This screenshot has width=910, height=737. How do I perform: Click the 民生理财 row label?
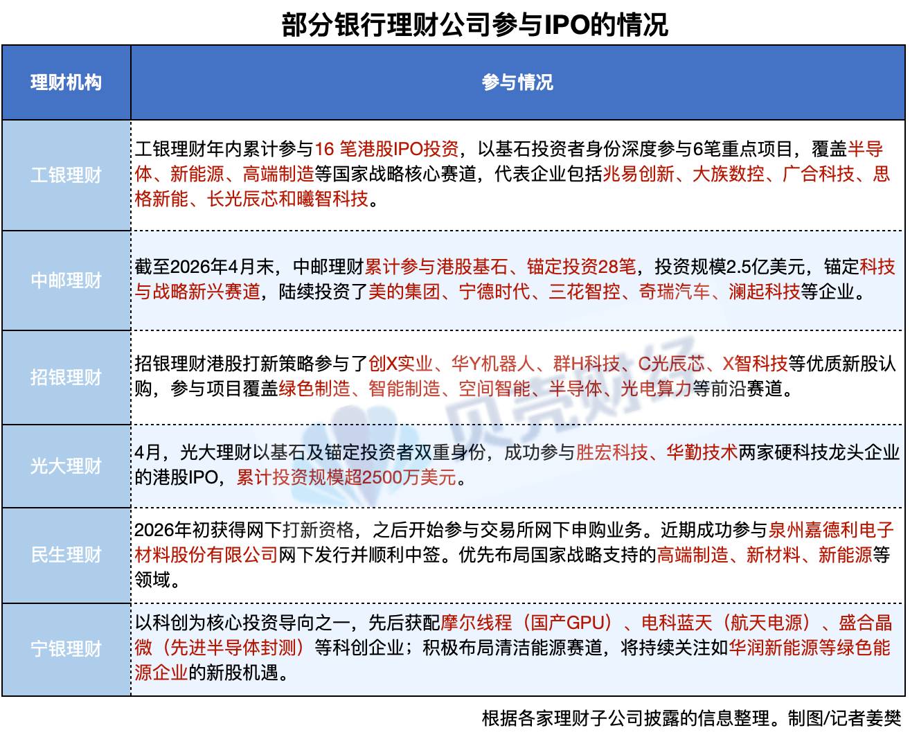click(x=66, y=555)
